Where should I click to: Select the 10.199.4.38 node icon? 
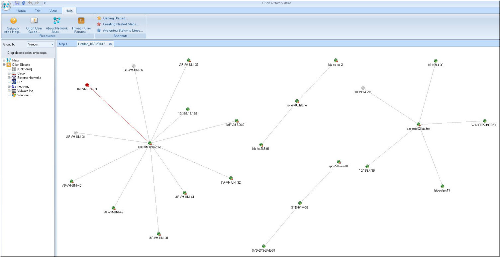click(x=436, y=61)
